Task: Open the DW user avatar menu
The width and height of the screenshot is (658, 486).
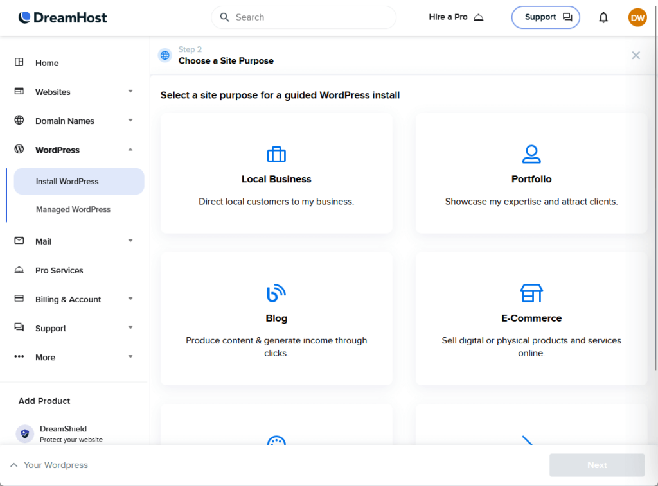Action: click(x=637, y=17)
